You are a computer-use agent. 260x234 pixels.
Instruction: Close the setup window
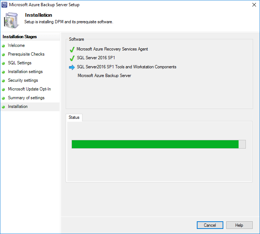(254, 5)
